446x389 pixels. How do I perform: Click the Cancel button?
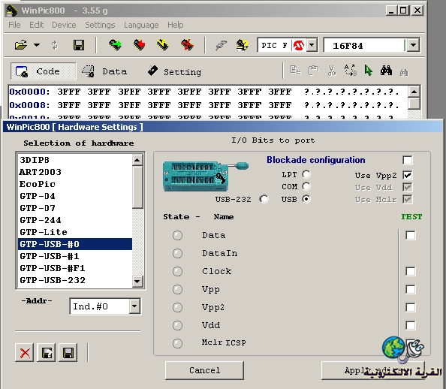204,370
